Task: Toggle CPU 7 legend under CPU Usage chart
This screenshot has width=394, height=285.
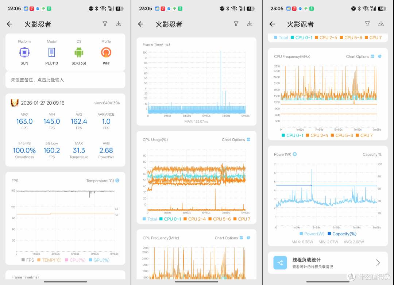Action: click(x=242, y=219)
